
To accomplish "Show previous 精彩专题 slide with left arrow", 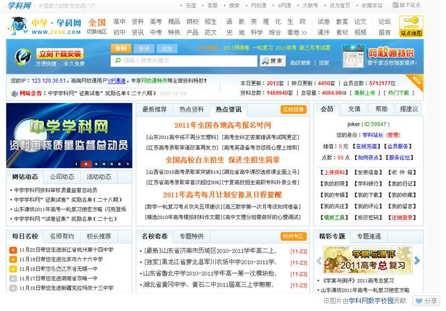I will (x=319, y=260).
